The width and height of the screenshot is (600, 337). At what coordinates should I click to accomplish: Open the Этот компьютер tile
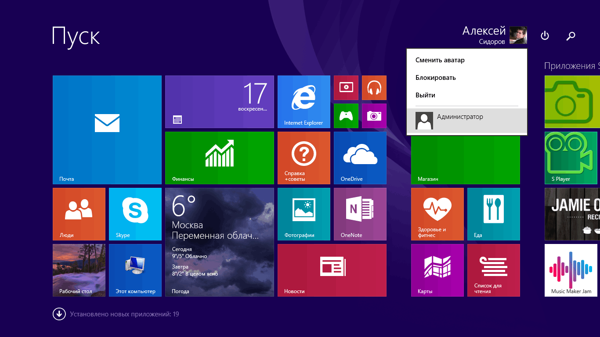(135, 270)
